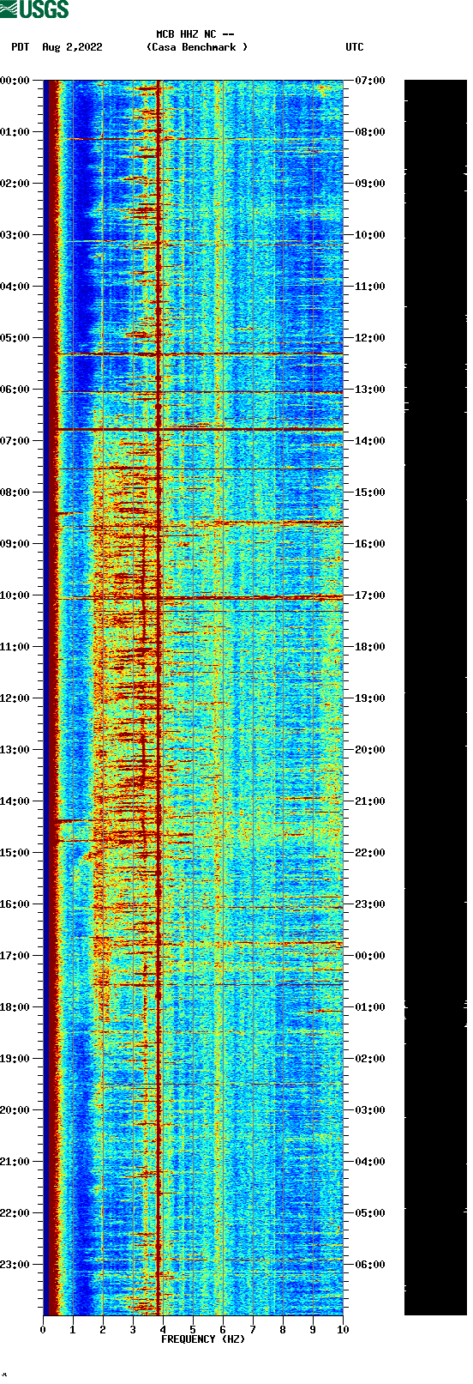Click the 07:00 UTC time label
Viewport: 473px width, 1384px height.
pyautogui.click(x=370, y=80)
